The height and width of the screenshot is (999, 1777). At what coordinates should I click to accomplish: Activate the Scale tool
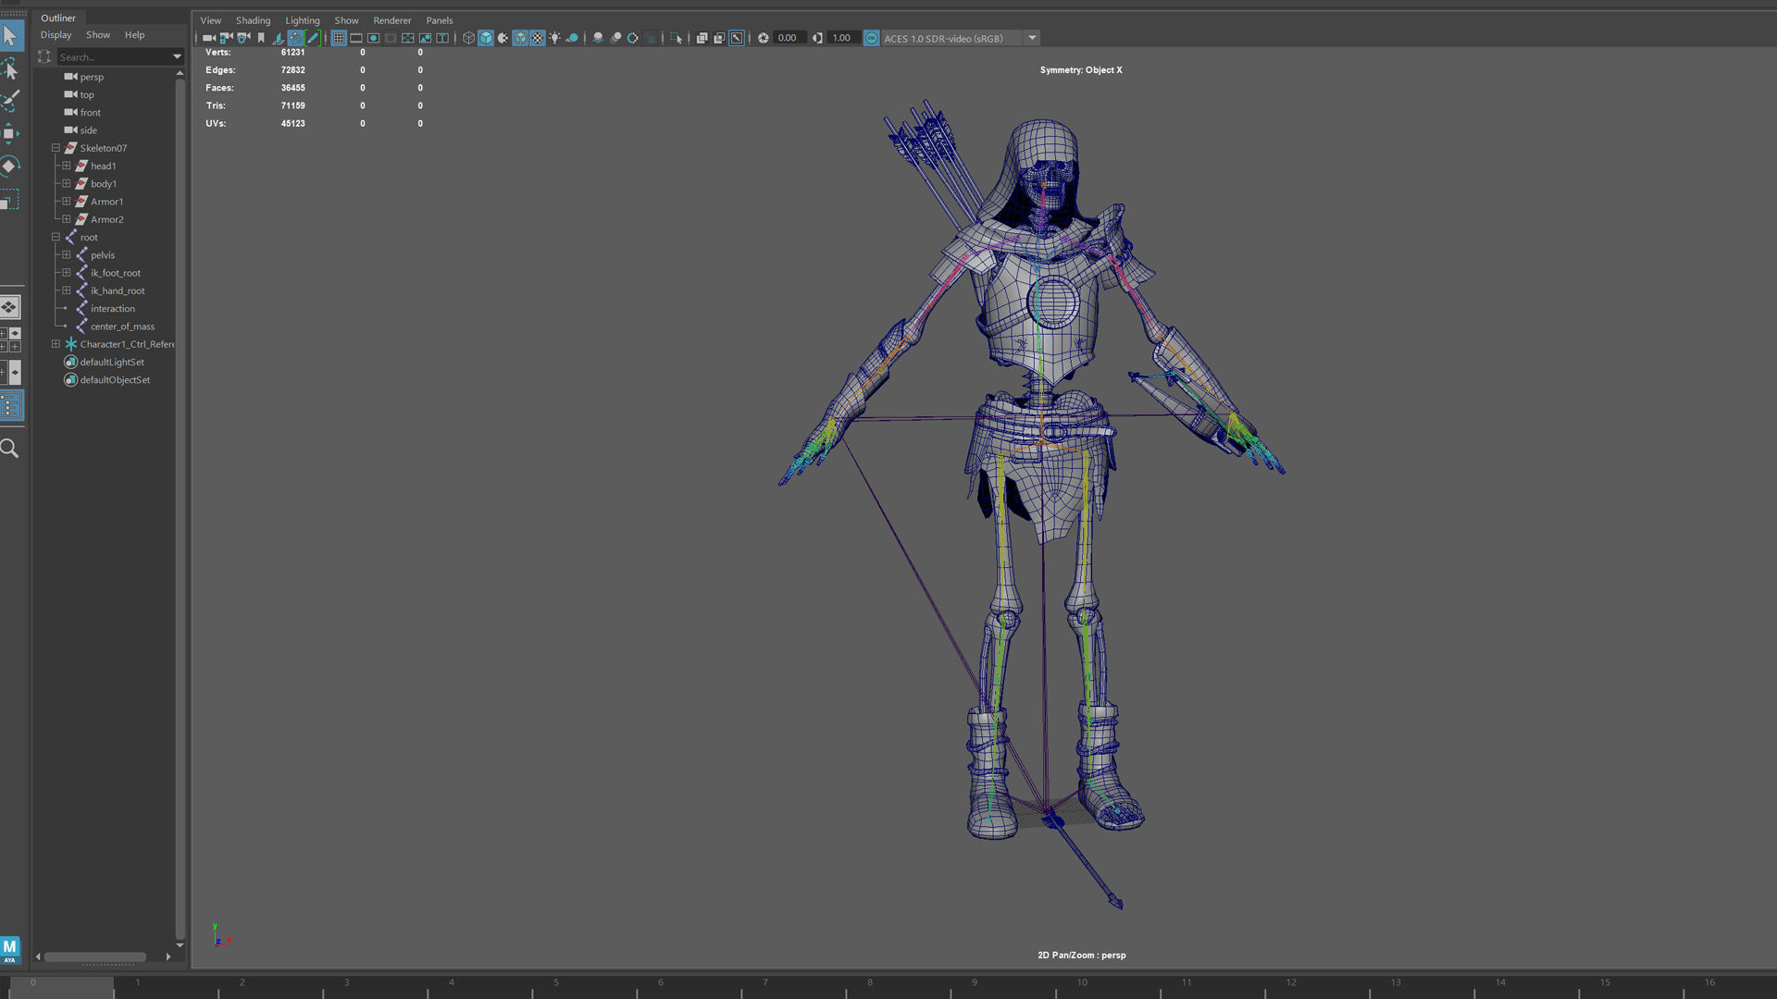10,199
